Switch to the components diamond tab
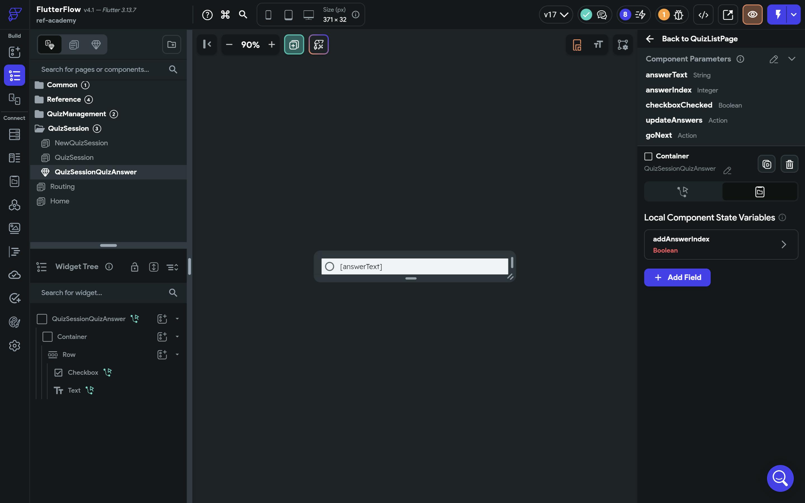The width and height of the screenshot is (805, 503). tap(96, 44)
